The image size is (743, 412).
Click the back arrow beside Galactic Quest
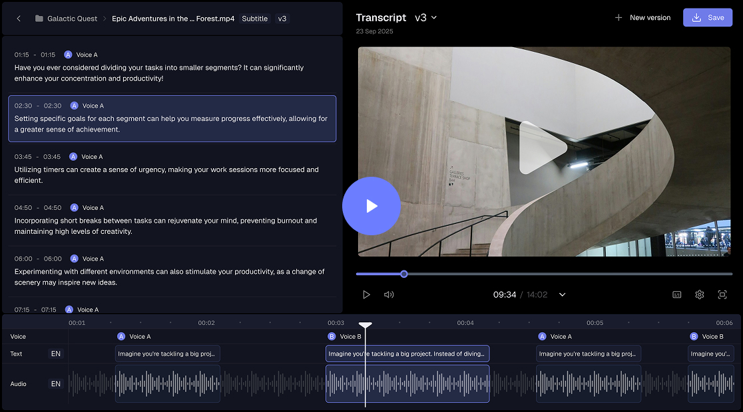(18, 19)
